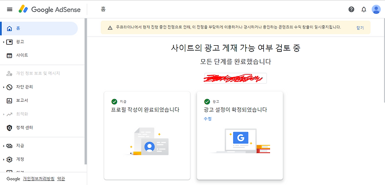Click the 지급 payments money icon

[9, 146]
